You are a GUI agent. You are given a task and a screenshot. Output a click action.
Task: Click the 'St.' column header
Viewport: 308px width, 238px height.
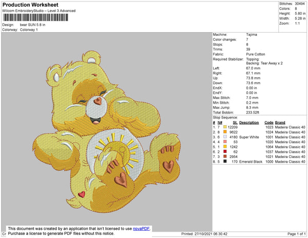(235, 123)
